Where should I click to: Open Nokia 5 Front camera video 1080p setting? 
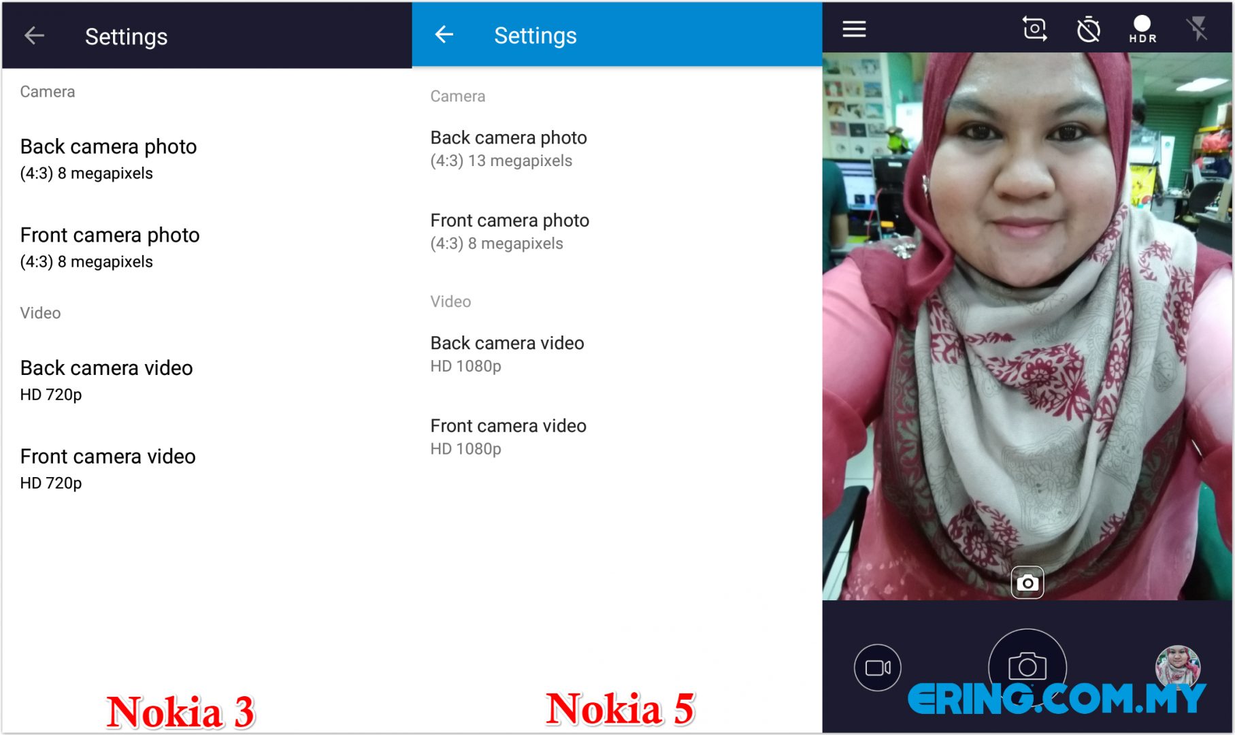point(617,437)
